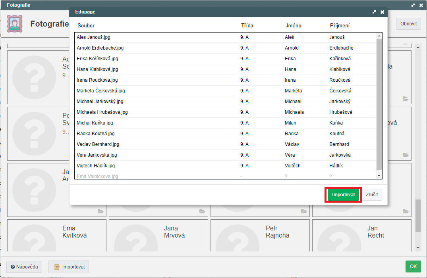Select greyed file Ema Valnickova.jpg
Viewport: 427px width, 278px height.
pyautogui.click(x=97, y=176)
